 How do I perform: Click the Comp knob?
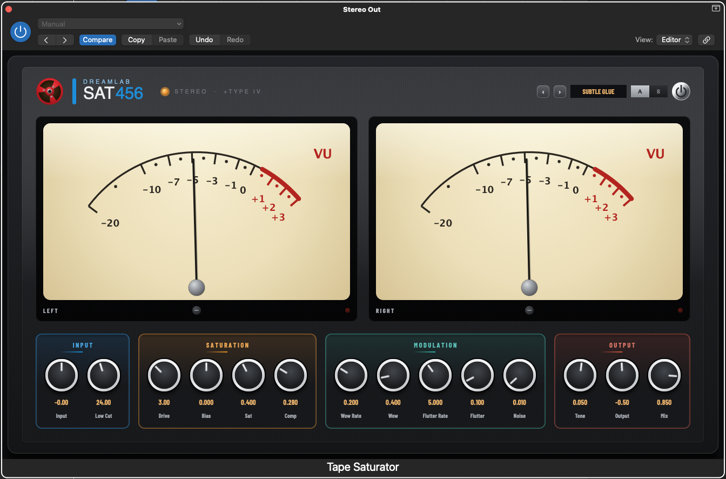tap(291, 375)
